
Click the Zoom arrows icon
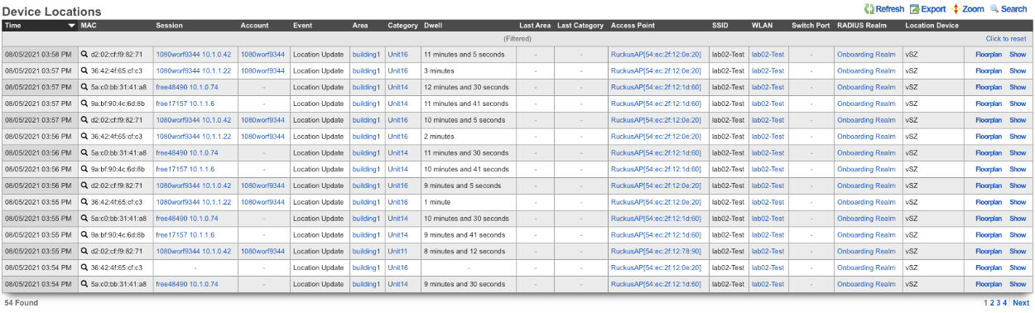pyautogui.click(x=956, y=9)
